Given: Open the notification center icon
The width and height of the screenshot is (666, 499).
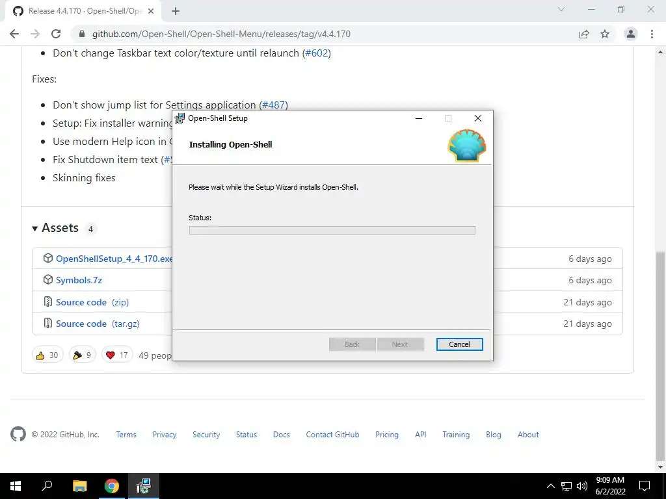Looking at the screenshot, I should tap(645, 486).
